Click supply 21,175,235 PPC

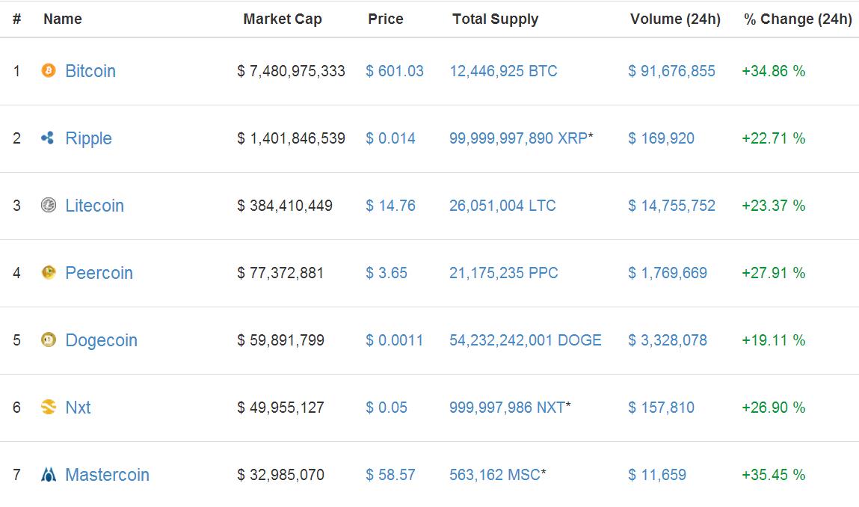503,273
